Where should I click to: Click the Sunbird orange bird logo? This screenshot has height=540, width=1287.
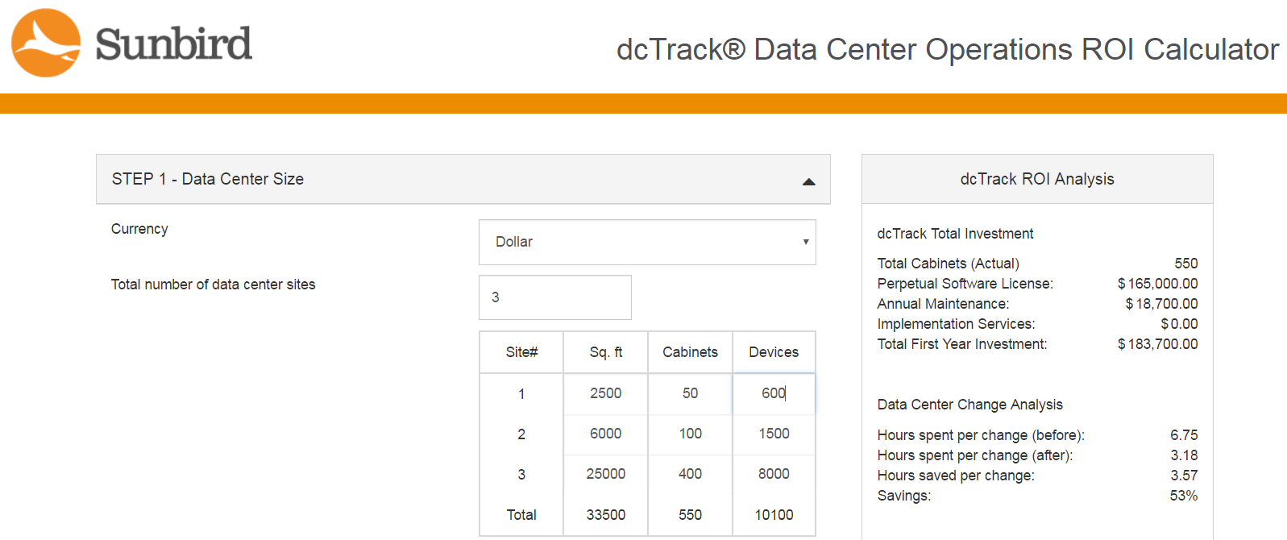coord(46,43)
